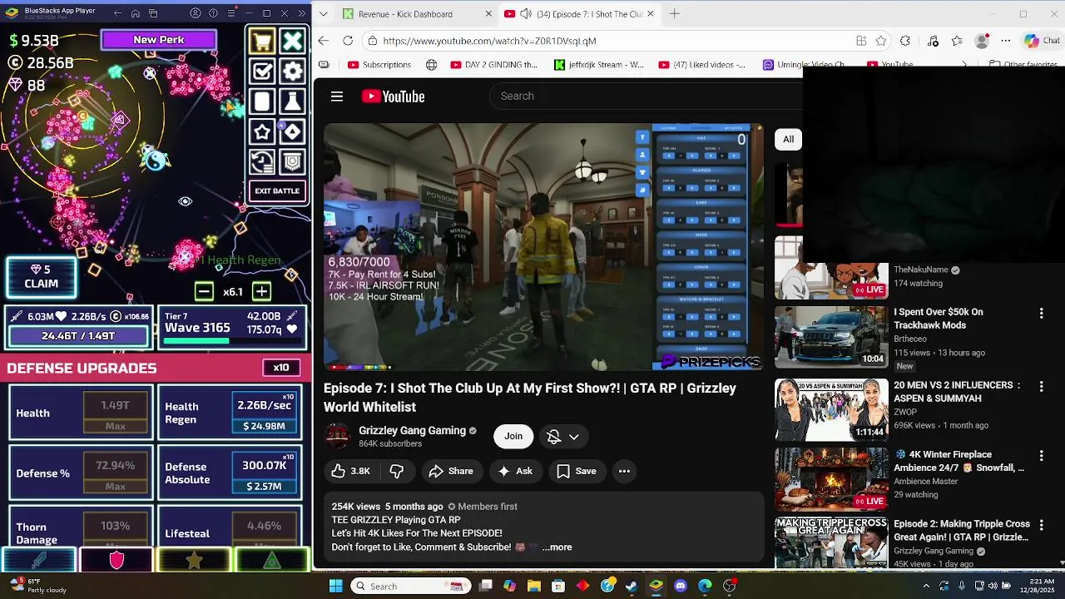The width and height of the screenshot is (1065, 599).
Task: Open a new browser tab
Action: point(675,13)
